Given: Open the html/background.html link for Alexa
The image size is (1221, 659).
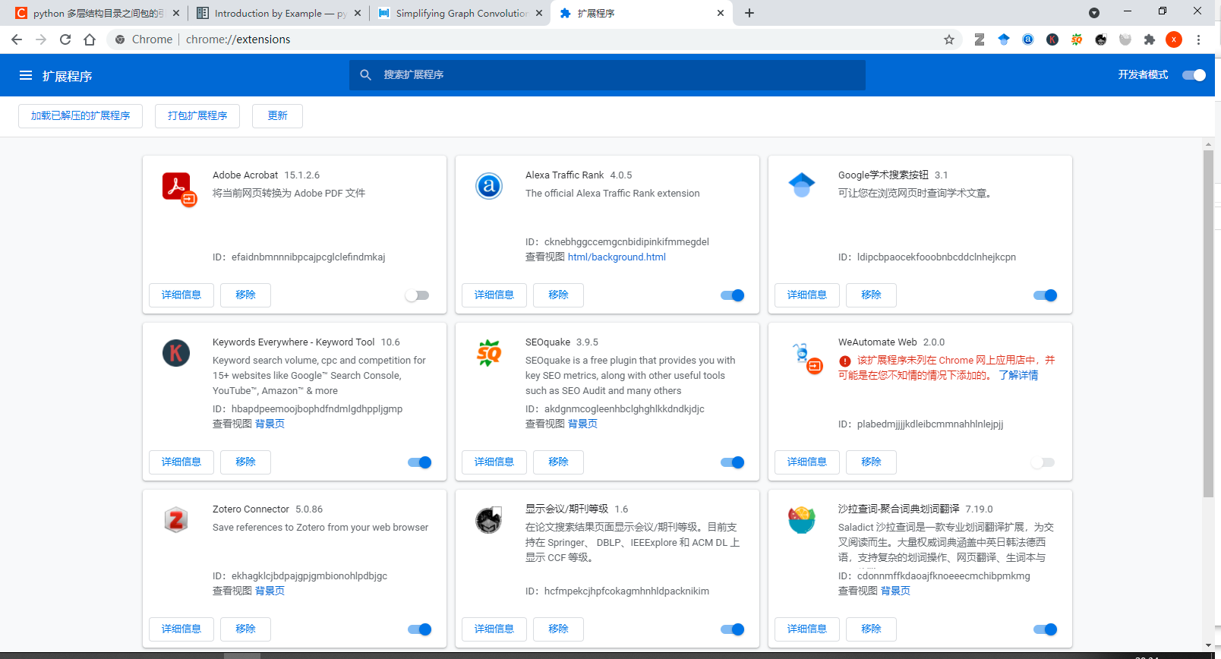Looking at the screenshot, I should click(x=617, y=257).
